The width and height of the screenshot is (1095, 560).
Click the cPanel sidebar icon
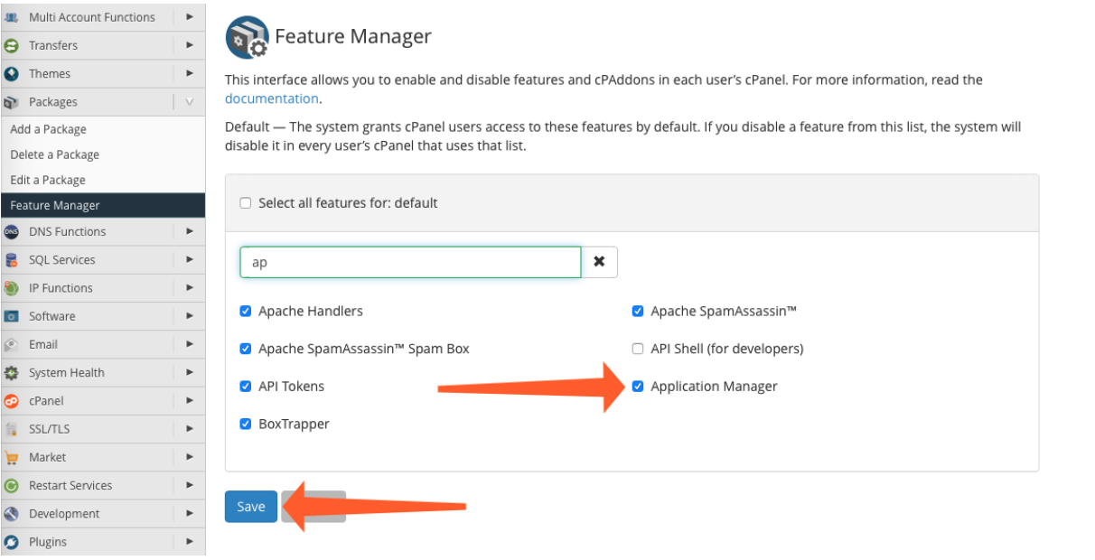(12, 401)
